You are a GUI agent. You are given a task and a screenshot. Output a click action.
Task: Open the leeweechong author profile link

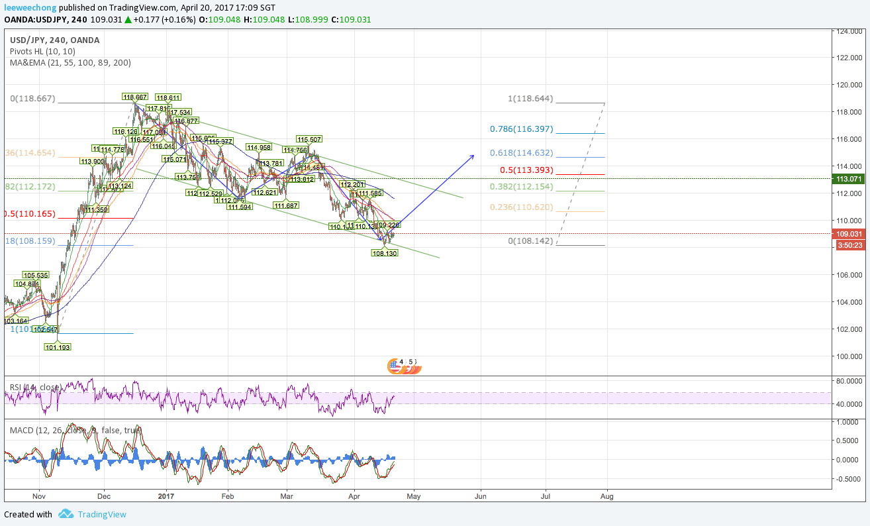coord(29,8)
